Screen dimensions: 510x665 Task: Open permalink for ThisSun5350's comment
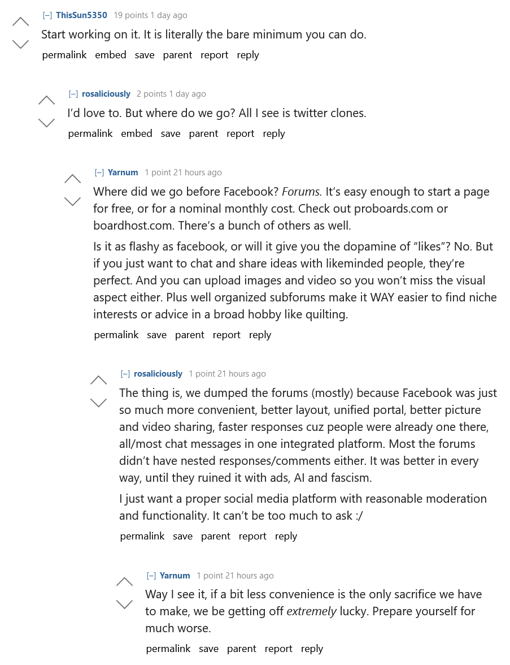64,55
